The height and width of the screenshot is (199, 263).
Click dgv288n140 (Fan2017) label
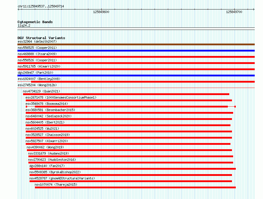click(x=47, y=166)
